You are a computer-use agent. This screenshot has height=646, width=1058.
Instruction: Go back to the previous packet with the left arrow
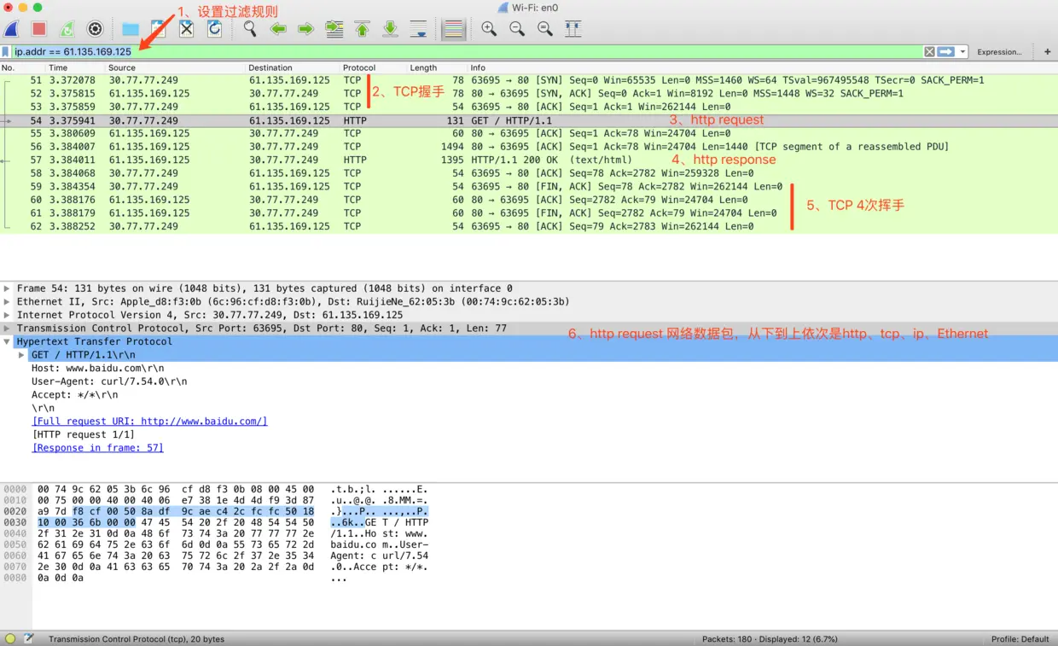278,29
